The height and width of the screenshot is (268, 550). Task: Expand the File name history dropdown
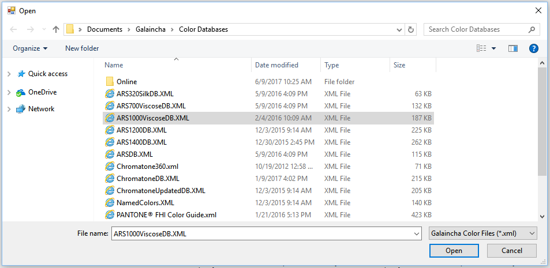point(417,233)
